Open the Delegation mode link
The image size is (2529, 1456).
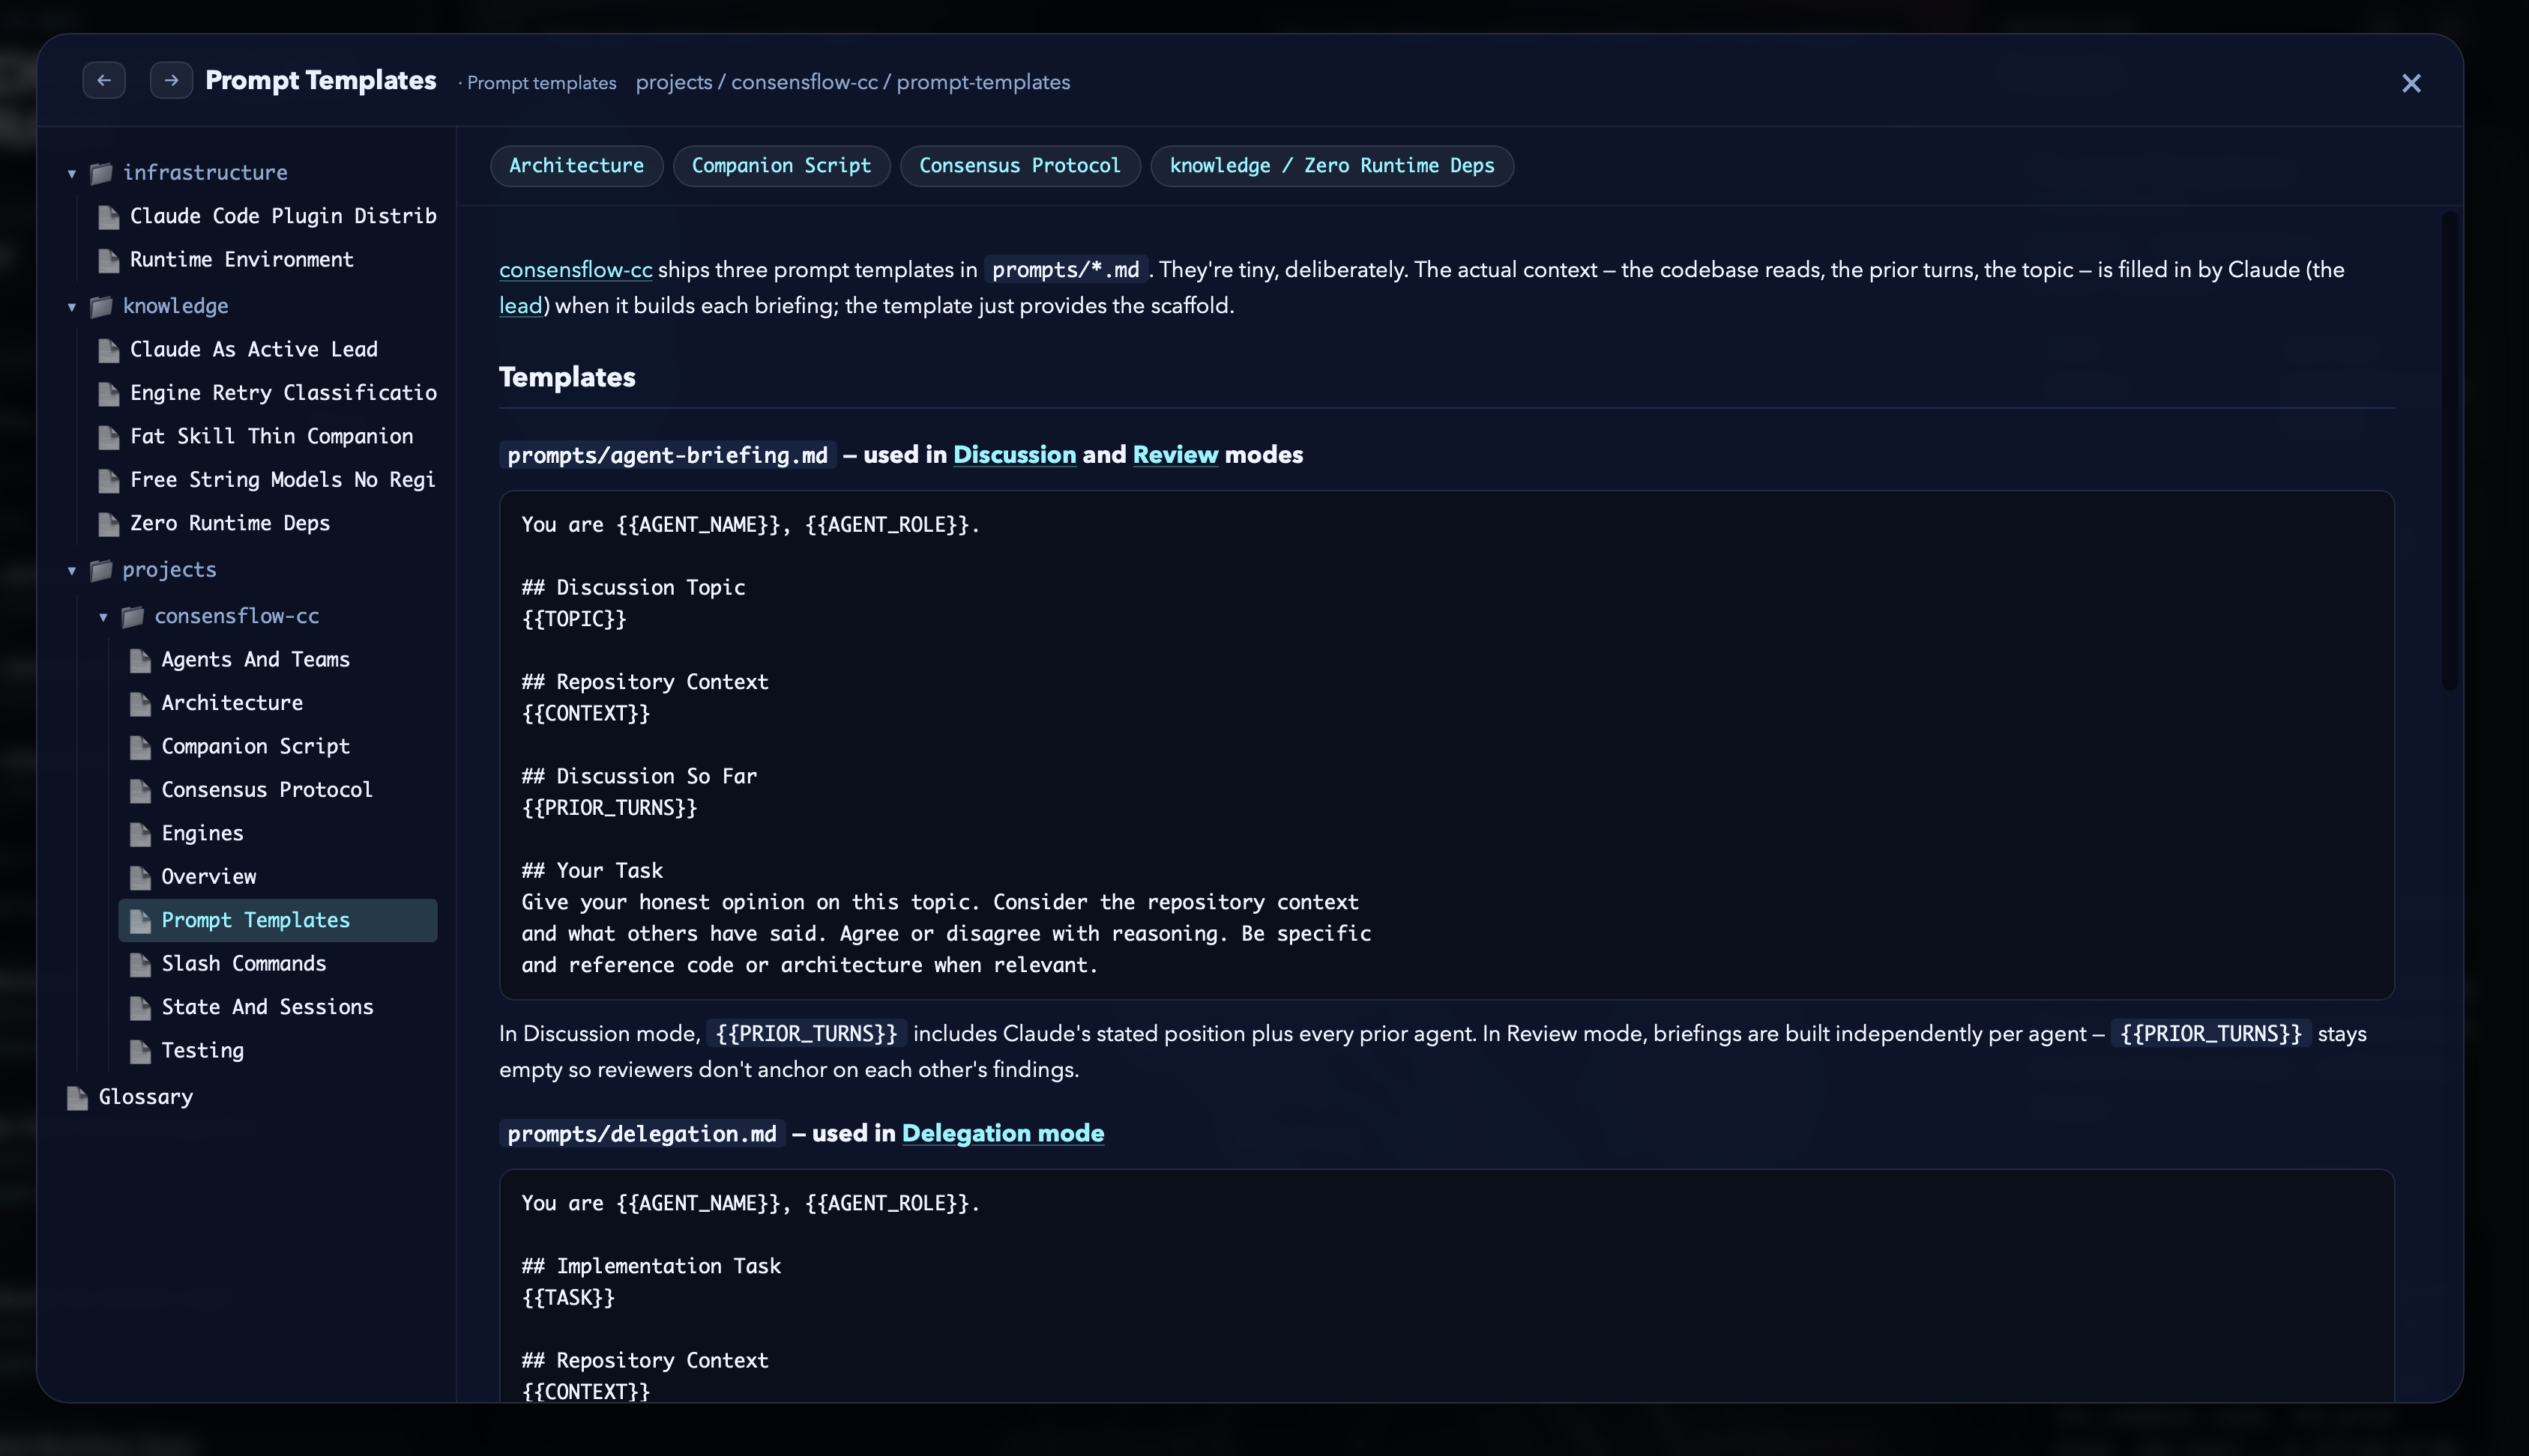[x=1003, y=1133]
